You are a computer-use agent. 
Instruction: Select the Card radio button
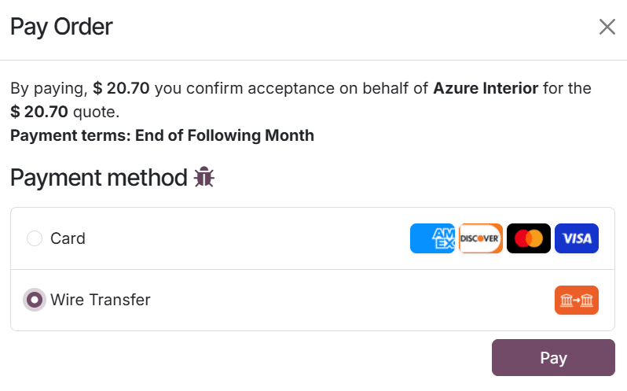point(35,238)
